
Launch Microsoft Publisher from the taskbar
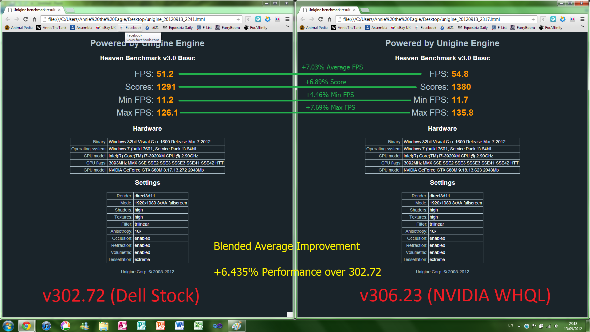141,326
